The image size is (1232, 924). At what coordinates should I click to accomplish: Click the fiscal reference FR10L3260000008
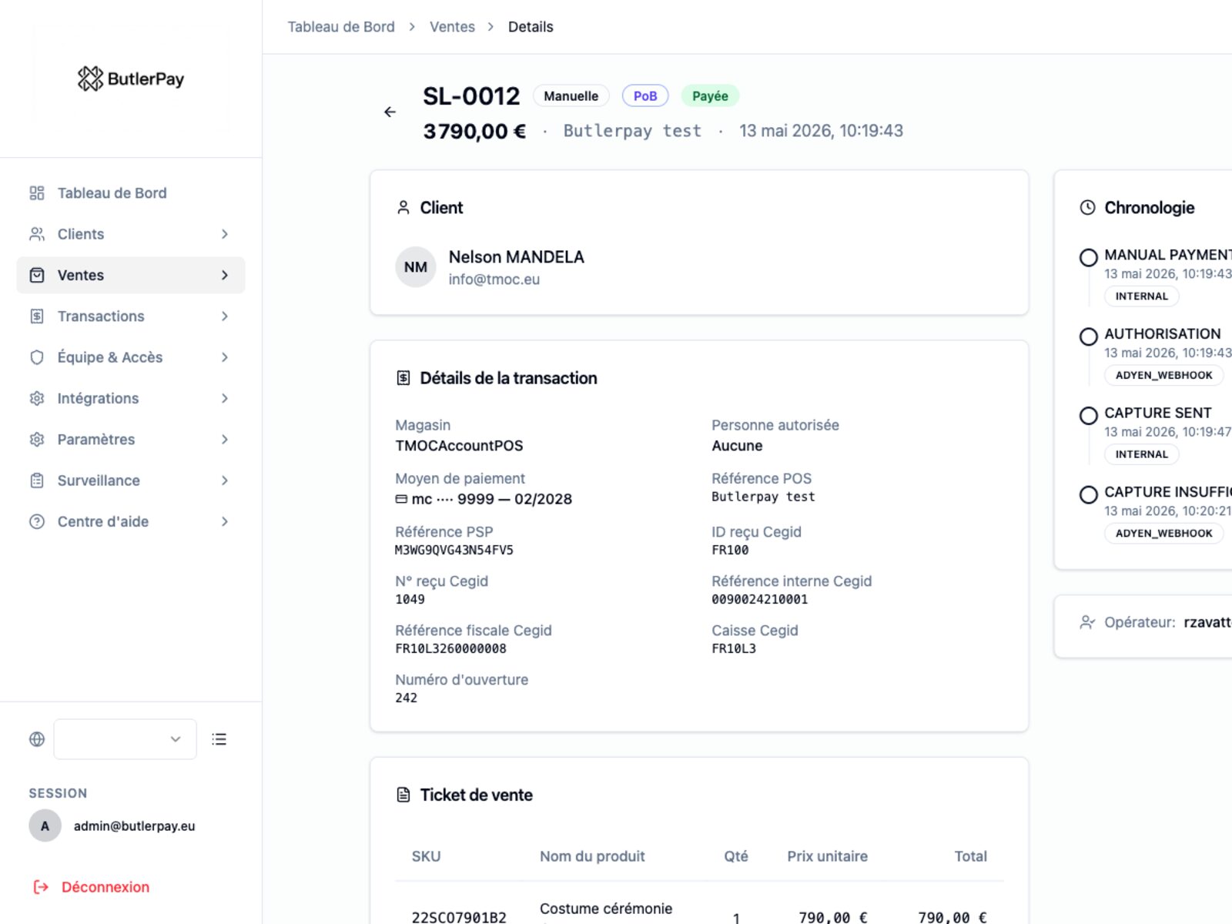pos(451,649)
